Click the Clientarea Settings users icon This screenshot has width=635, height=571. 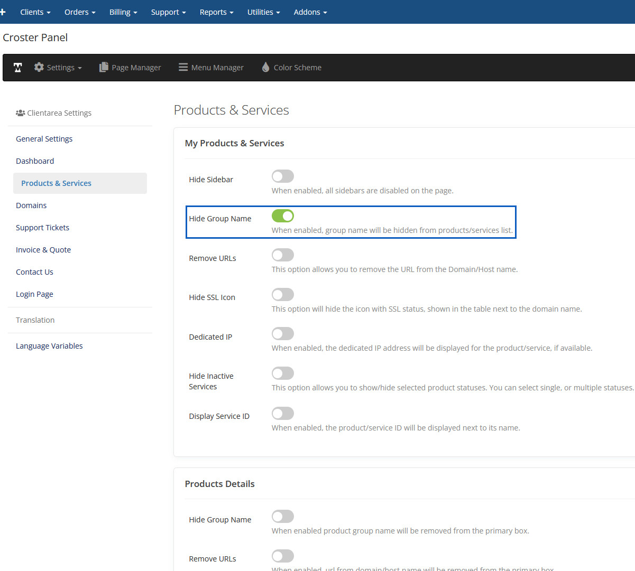tap(21, 113)
